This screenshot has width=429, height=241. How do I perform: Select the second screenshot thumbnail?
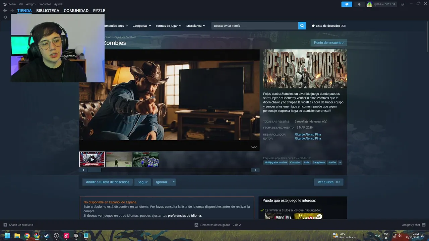coord(119,159)
